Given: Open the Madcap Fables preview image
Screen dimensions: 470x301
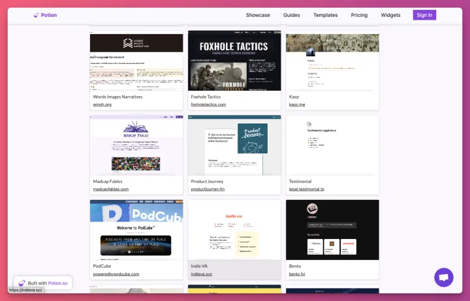Looking at the screenshot, I should click(136, 146).
